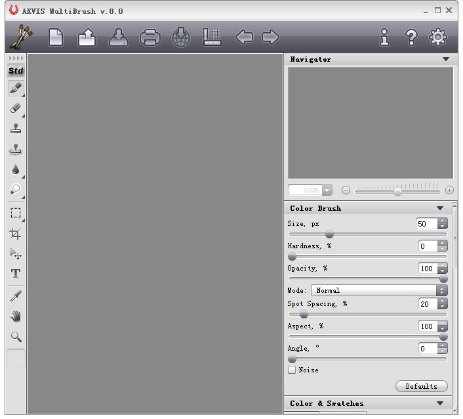Expand the toolbar arrows strip above Std
This screenshot has width=463, height=419.
tap(16, 58)
